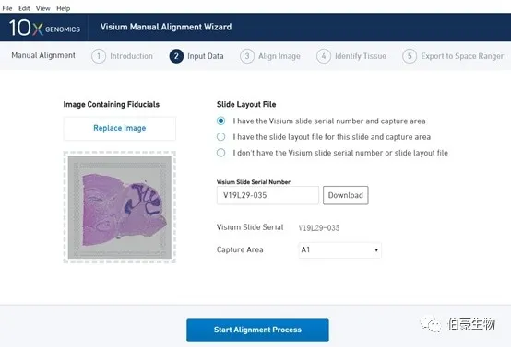
Task: Open the Edit menu
Action: [x=24, y=8]
